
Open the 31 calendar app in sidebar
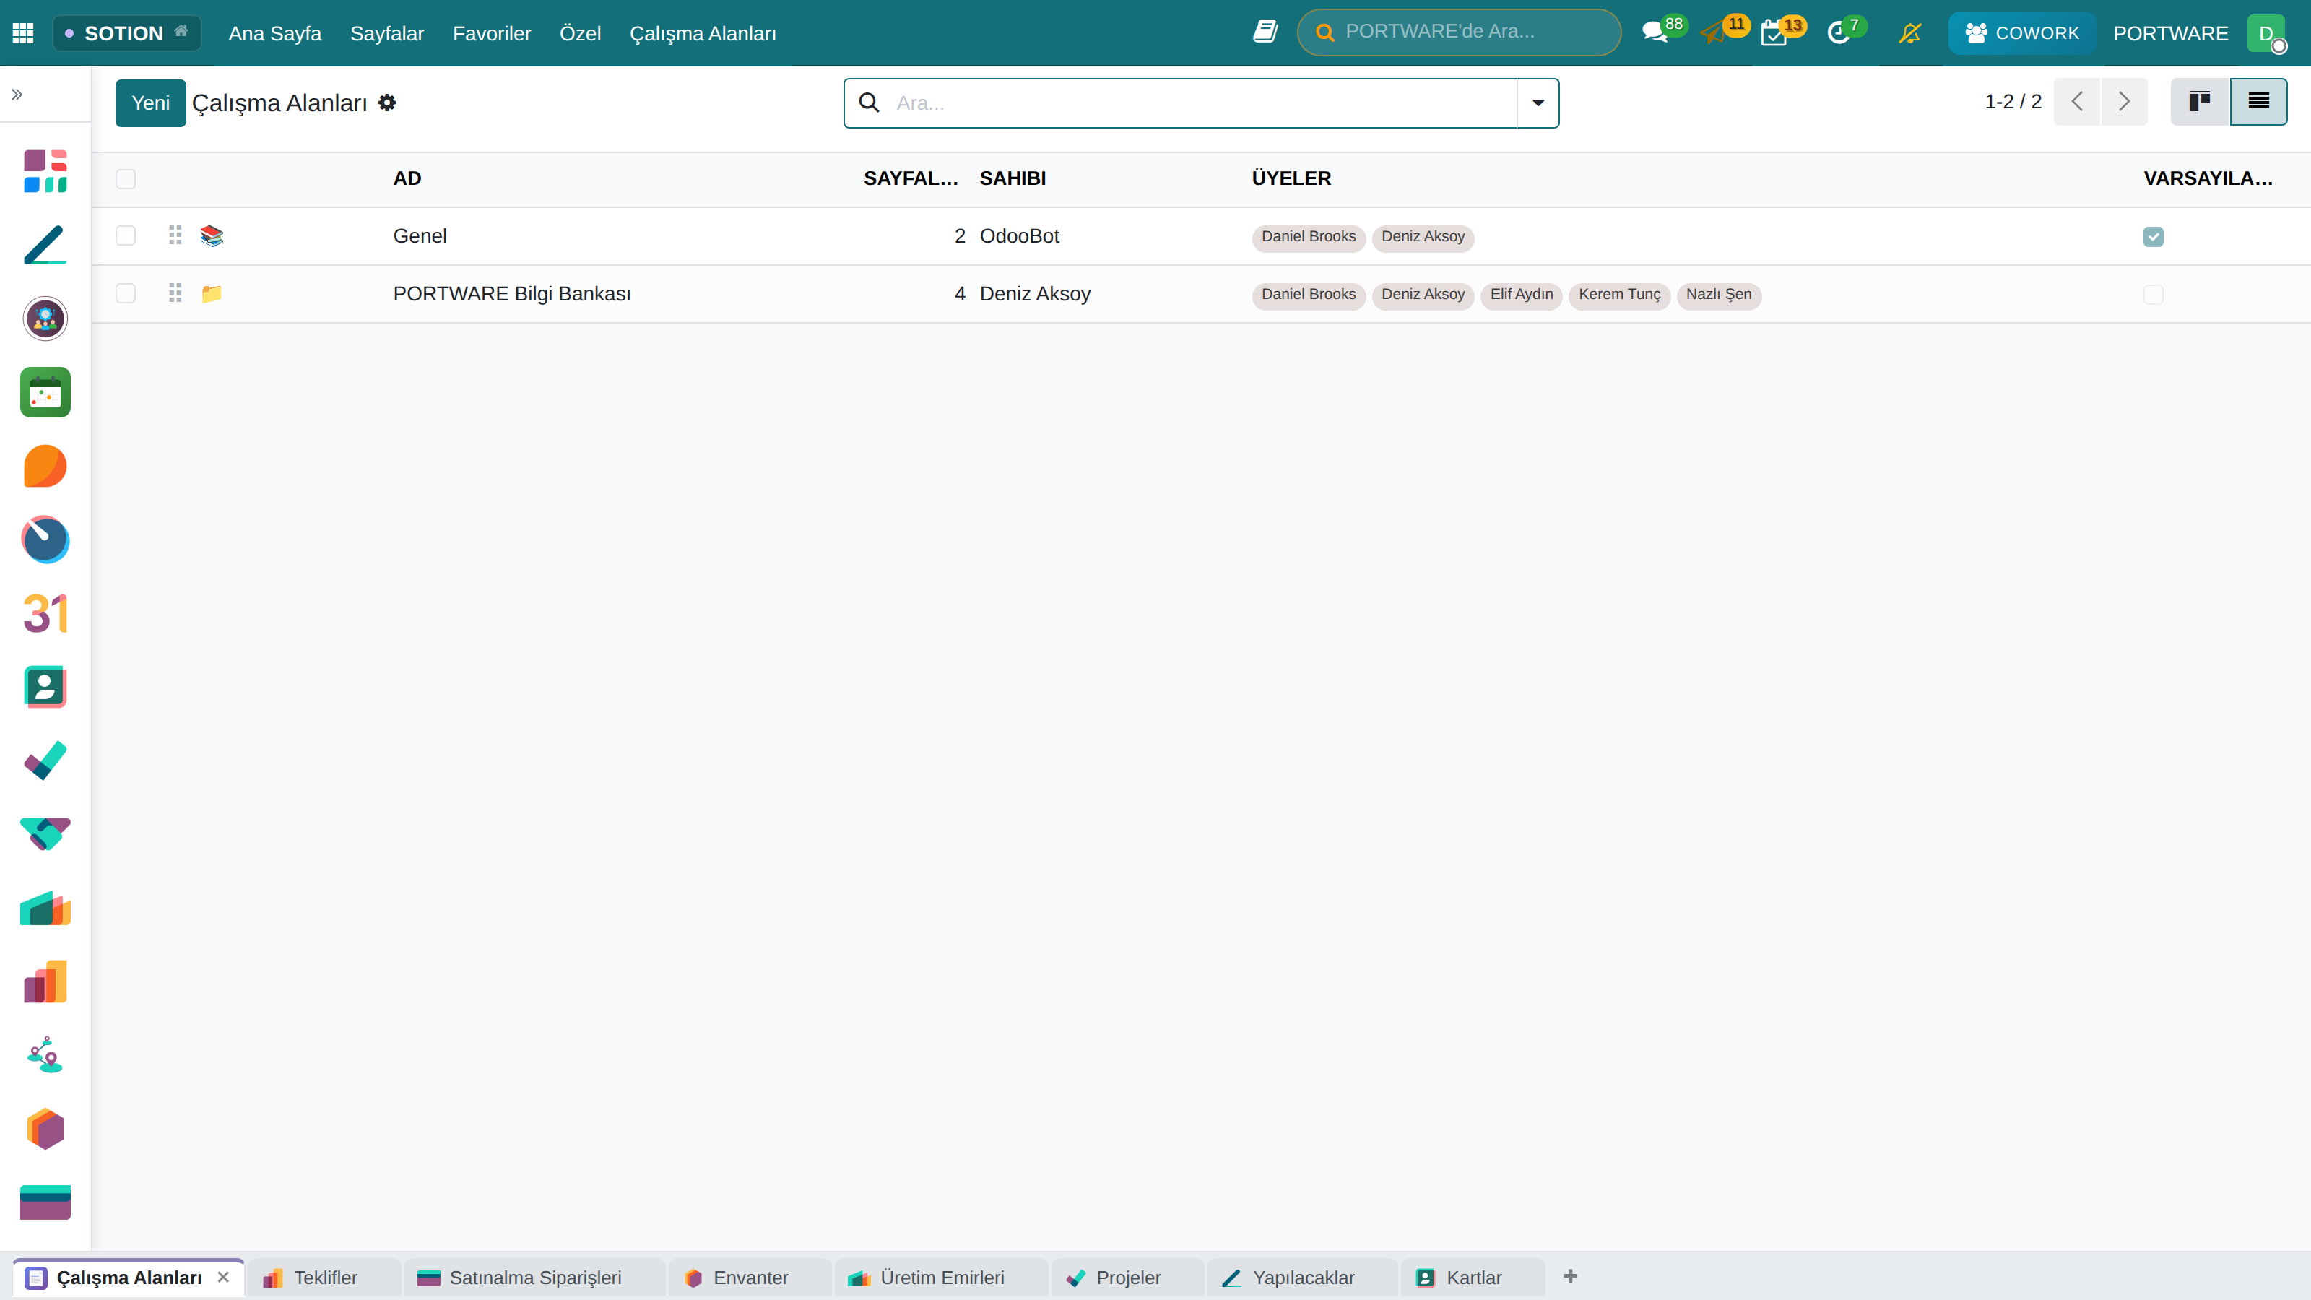tap(45, 614)
